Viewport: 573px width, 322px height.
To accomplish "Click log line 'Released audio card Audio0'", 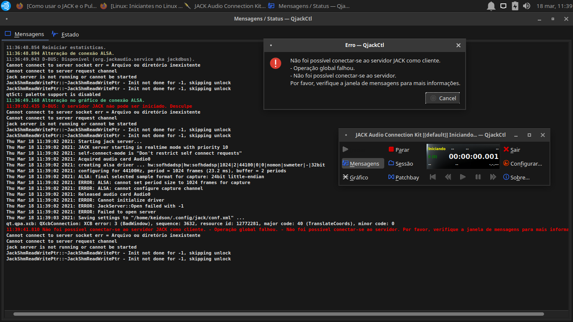I will click(78, 194).
